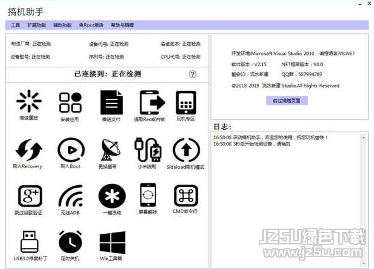Close the 搞机助手 window
This screenshot has width=374, height=269.
(369, 4)
